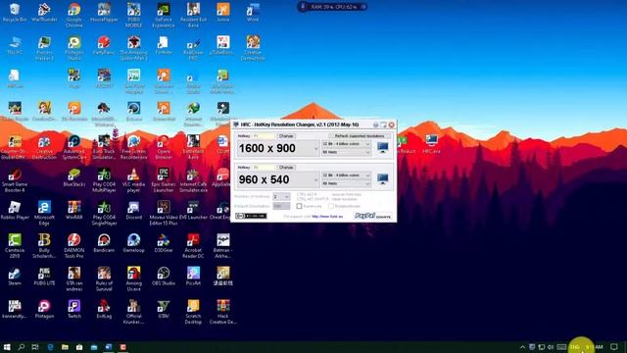
Task: Open Camtasia 2019 desktop shortcut
Action: [x=15, y=246]
